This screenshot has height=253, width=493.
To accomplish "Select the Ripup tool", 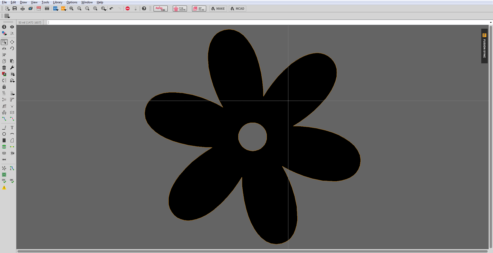I will (12, 119).
